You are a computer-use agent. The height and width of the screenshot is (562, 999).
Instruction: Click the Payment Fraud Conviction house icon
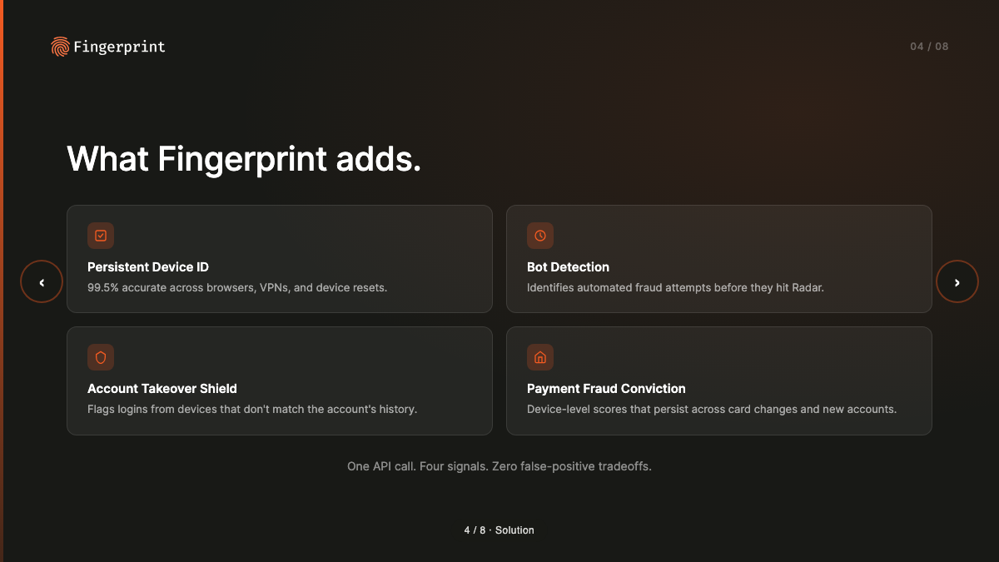tap(540, 357)
